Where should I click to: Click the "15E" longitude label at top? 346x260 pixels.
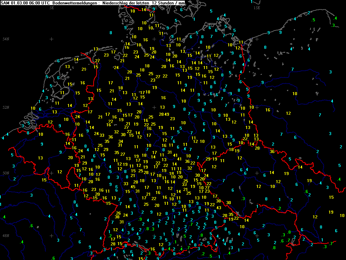coord(257,7)
